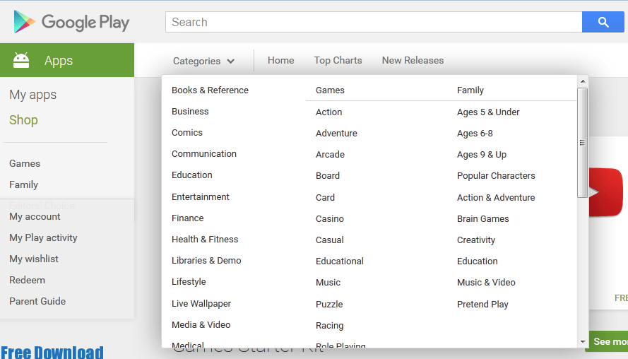628x359 pixels.
Task: Click the Family column heading in menu
Action: pyautogui.click(x=470, y=90)
